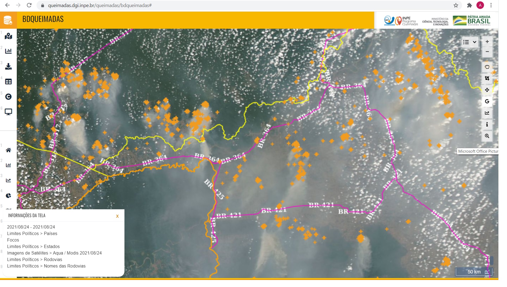Open the map view icon in sidebar
507x287 pixels.
pyautogui.click(x=8, y=36)
